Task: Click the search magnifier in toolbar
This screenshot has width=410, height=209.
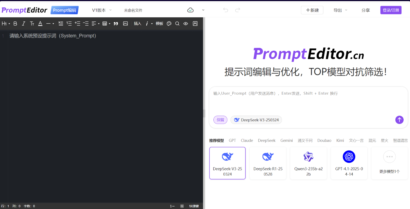Action: tap(177, 24)
